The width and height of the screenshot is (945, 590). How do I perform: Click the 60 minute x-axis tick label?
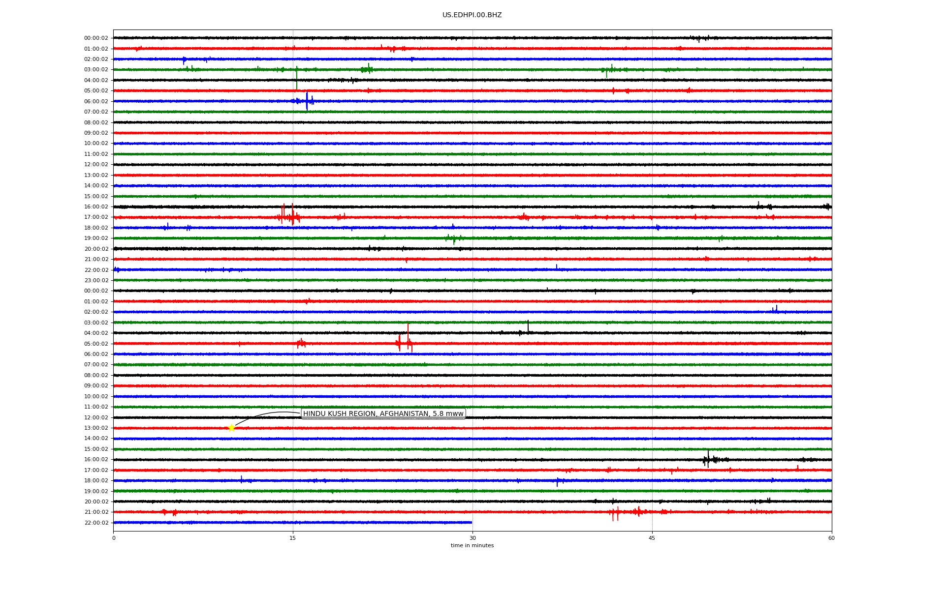click(x=831, y=538)
